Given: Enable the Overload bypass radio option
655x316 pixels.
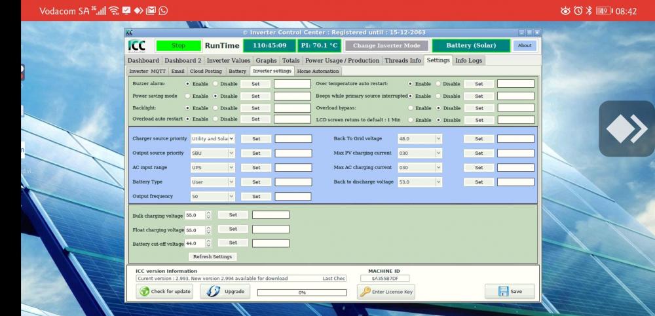Looking at the screenshot, I should tap(411, 108).
